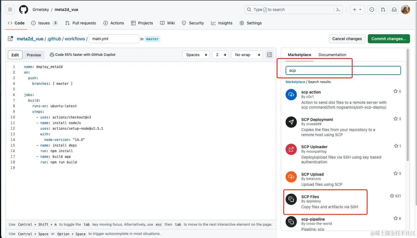Click the SCP Upload orange cloud icon

point(291,177)
